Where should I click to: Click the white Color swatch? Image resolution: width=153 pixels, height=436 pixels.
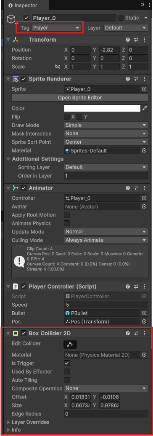[x=102, y=108]
